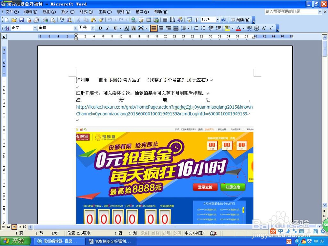The height and width of the screenshot is (246, 328).
Task: Open the undo history dropdown arrow
Action: [x=115, y=20]
